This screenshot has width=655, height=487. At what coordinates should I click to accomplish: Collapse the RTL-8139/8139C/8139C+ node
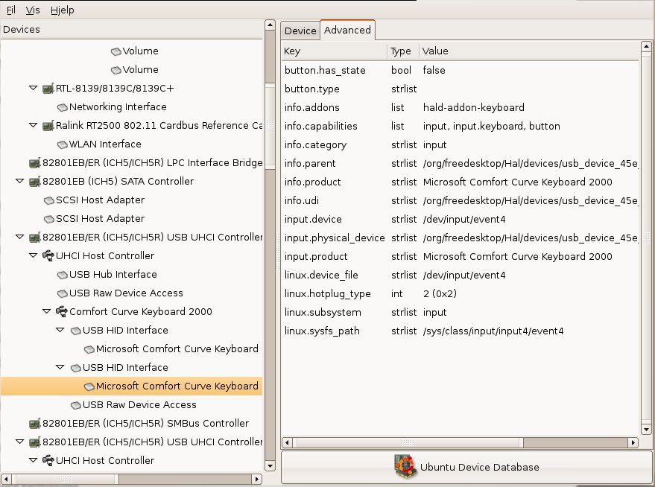(x=33, y=88)
